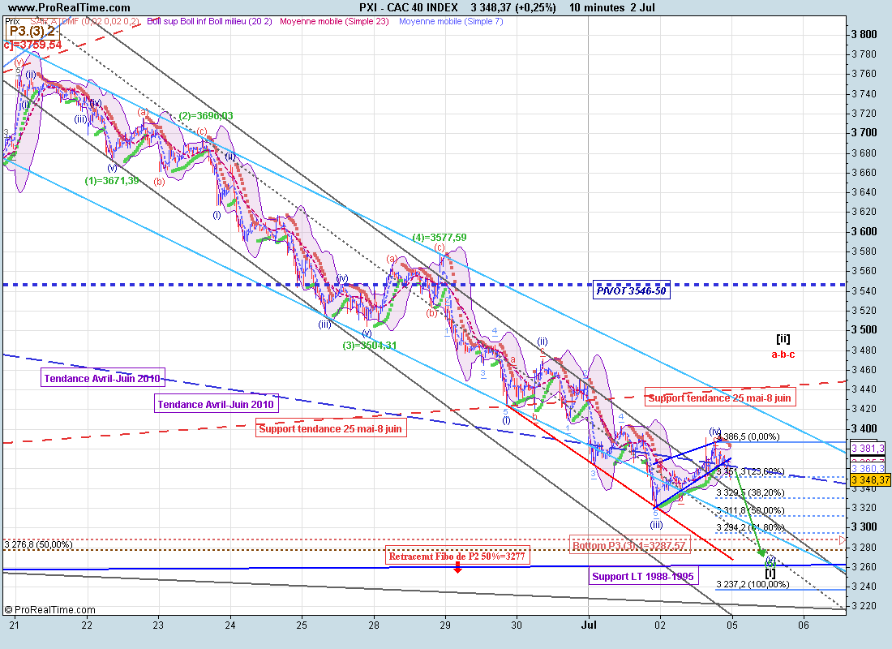Select the red a-b-c correction label
The height and width of the screenshot is (649, 892).
(783, 354)
